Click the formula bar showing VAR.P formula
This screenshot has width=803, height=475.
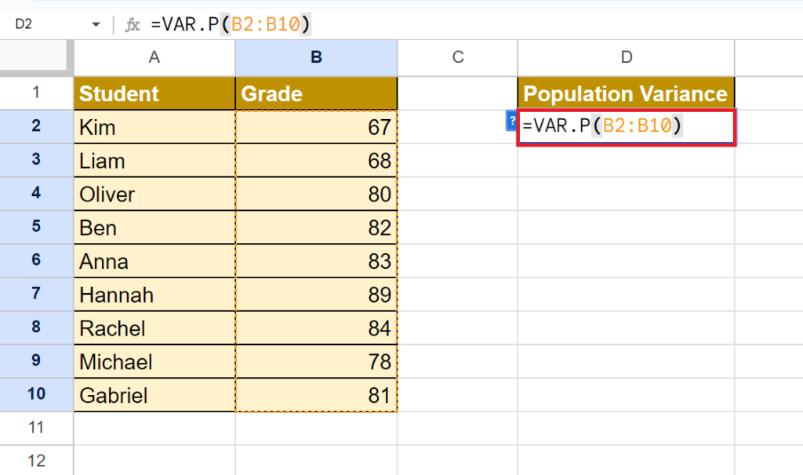(235, 24)
